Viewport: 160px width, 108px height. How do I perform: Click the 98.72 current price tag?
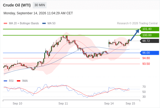[x=149, y=41]
